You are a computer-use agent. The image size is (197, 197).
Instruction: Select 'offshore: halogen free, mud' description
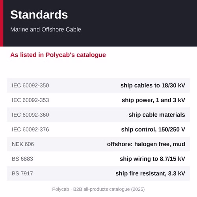[146, 144]
